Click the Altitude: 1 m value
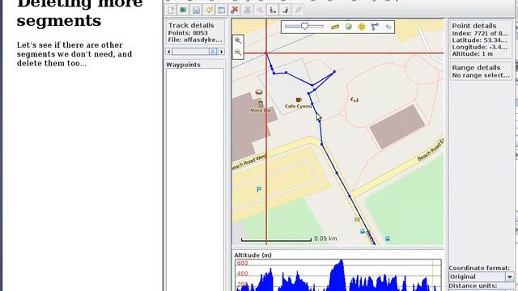This screenshot has height=291, width=518. point(473,54)
